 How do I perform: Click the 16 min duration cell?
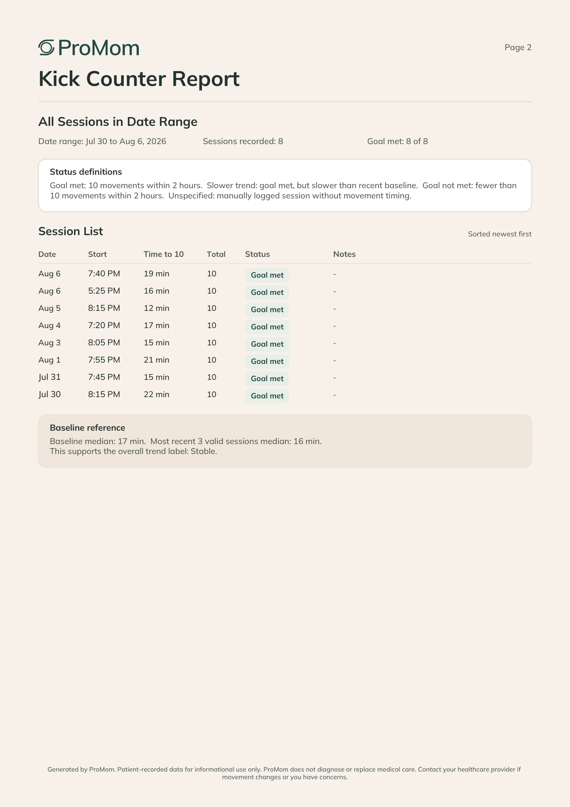[156, 291]
